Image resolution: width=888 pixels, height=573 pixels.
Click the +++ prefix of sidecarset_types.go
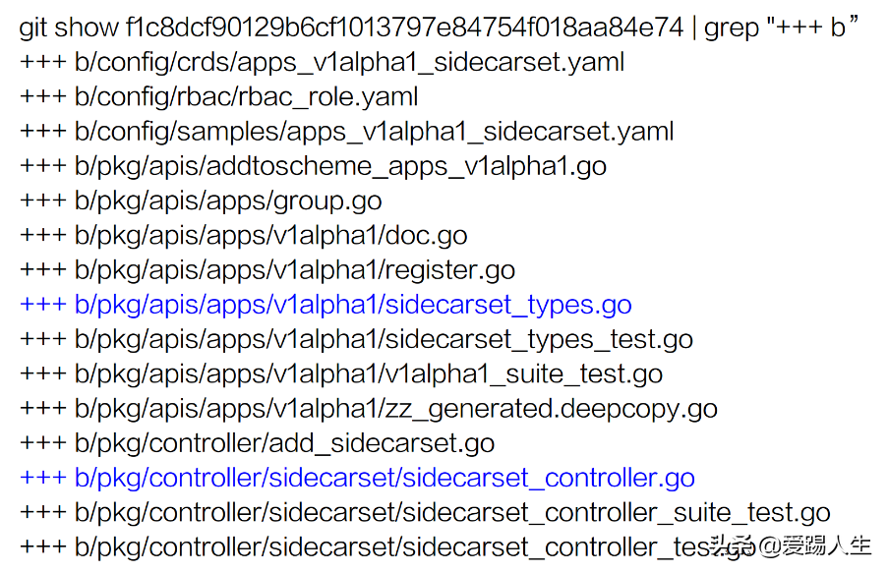click(43, 305)
